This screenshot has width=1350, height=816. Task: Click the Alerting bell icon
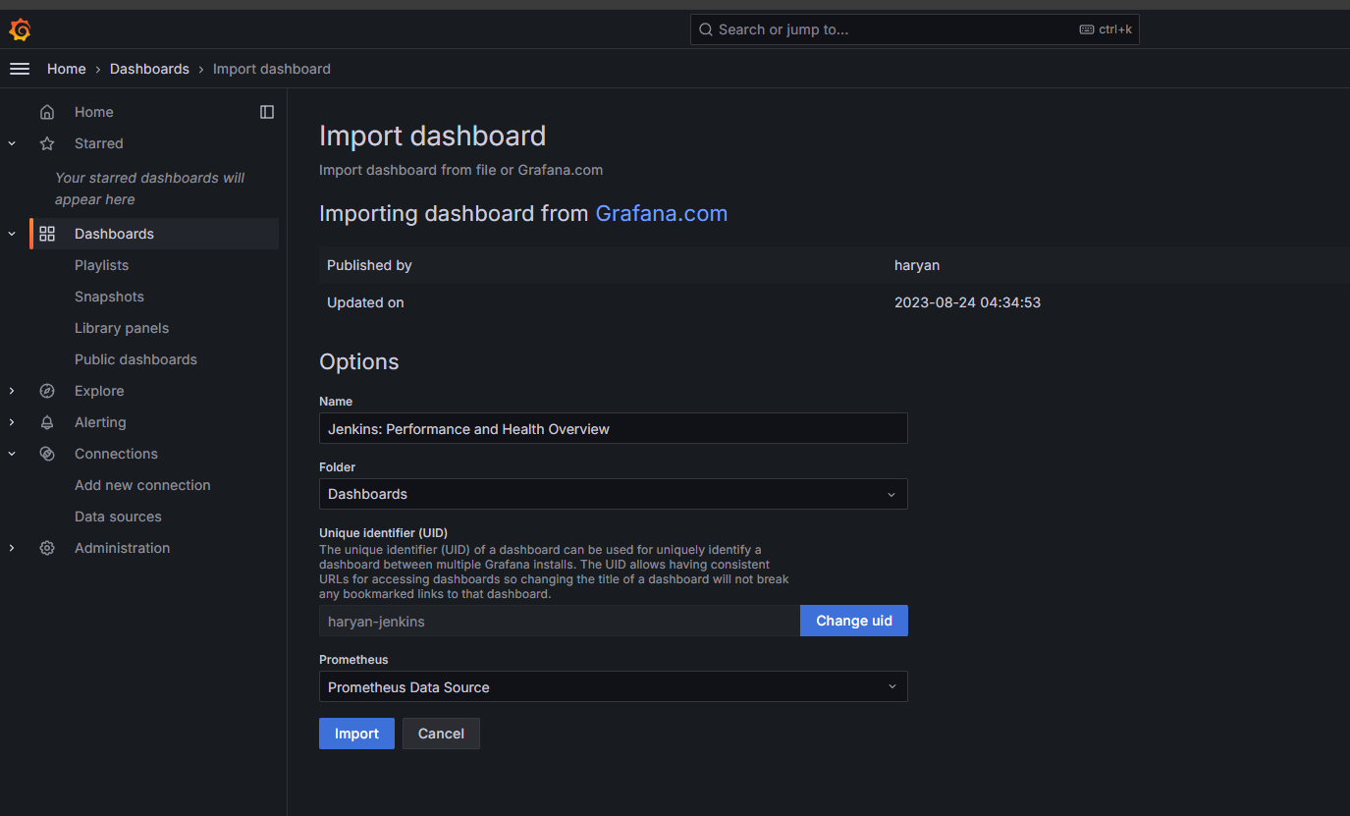(x=47, y=422)
